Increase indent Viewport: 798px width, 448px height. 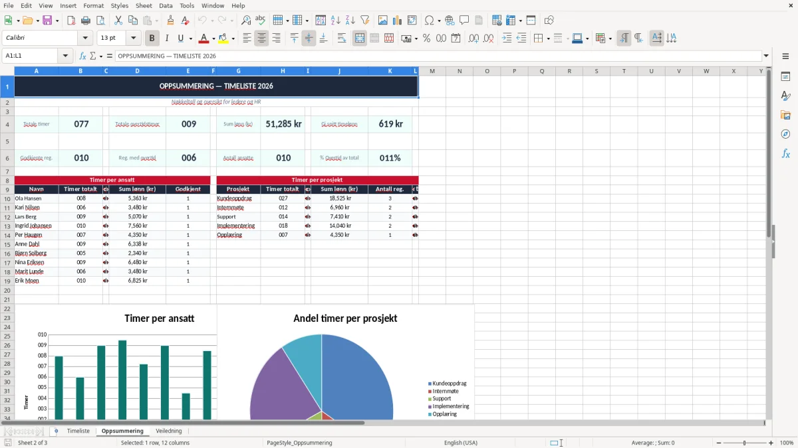coord(507,38)
